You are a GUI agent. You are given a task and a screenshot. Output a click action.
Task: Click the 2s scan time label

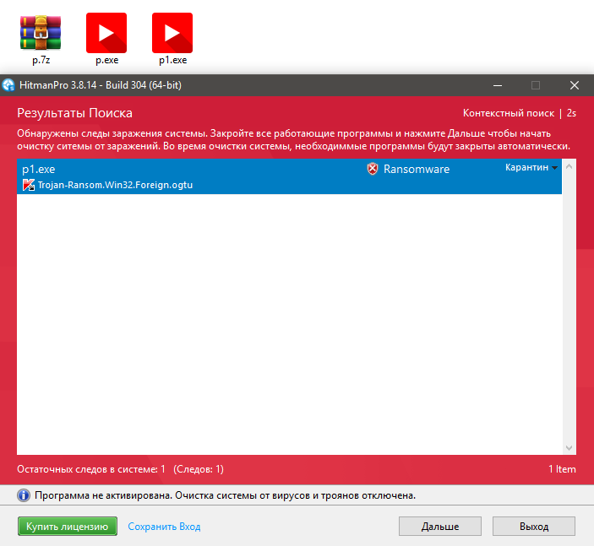click(571, 113)
